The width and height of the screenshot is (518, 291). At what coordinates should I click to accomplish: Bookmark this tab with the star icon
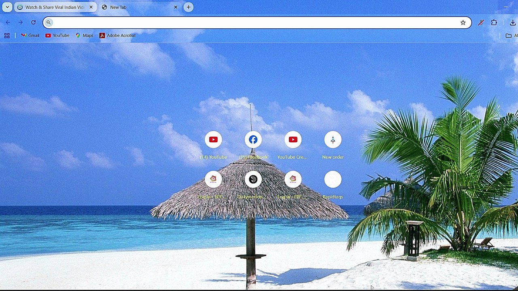click(463, 23)
